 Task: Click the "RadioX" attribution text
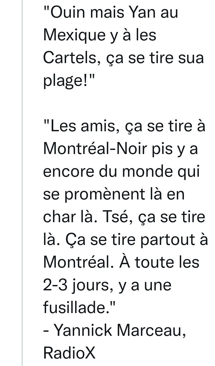click(x=70, y=353)
